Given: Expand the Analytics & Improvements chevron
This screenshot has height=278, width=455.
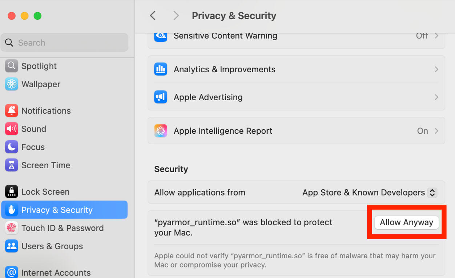Looking at the screenshot, I should [436, 69].
